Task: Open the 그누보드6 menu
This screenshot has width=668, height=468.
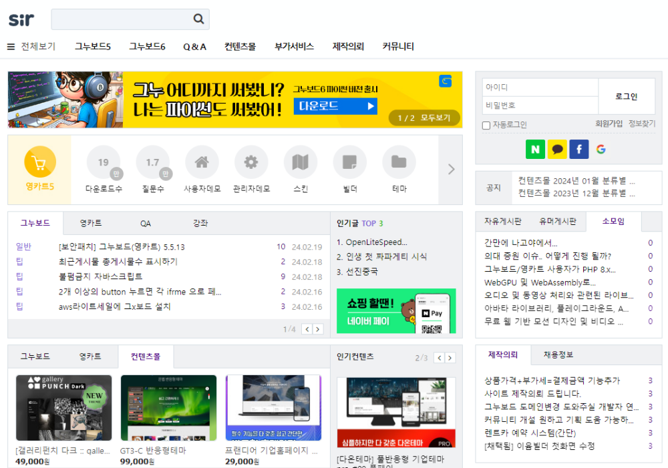Action: (147, 47)
